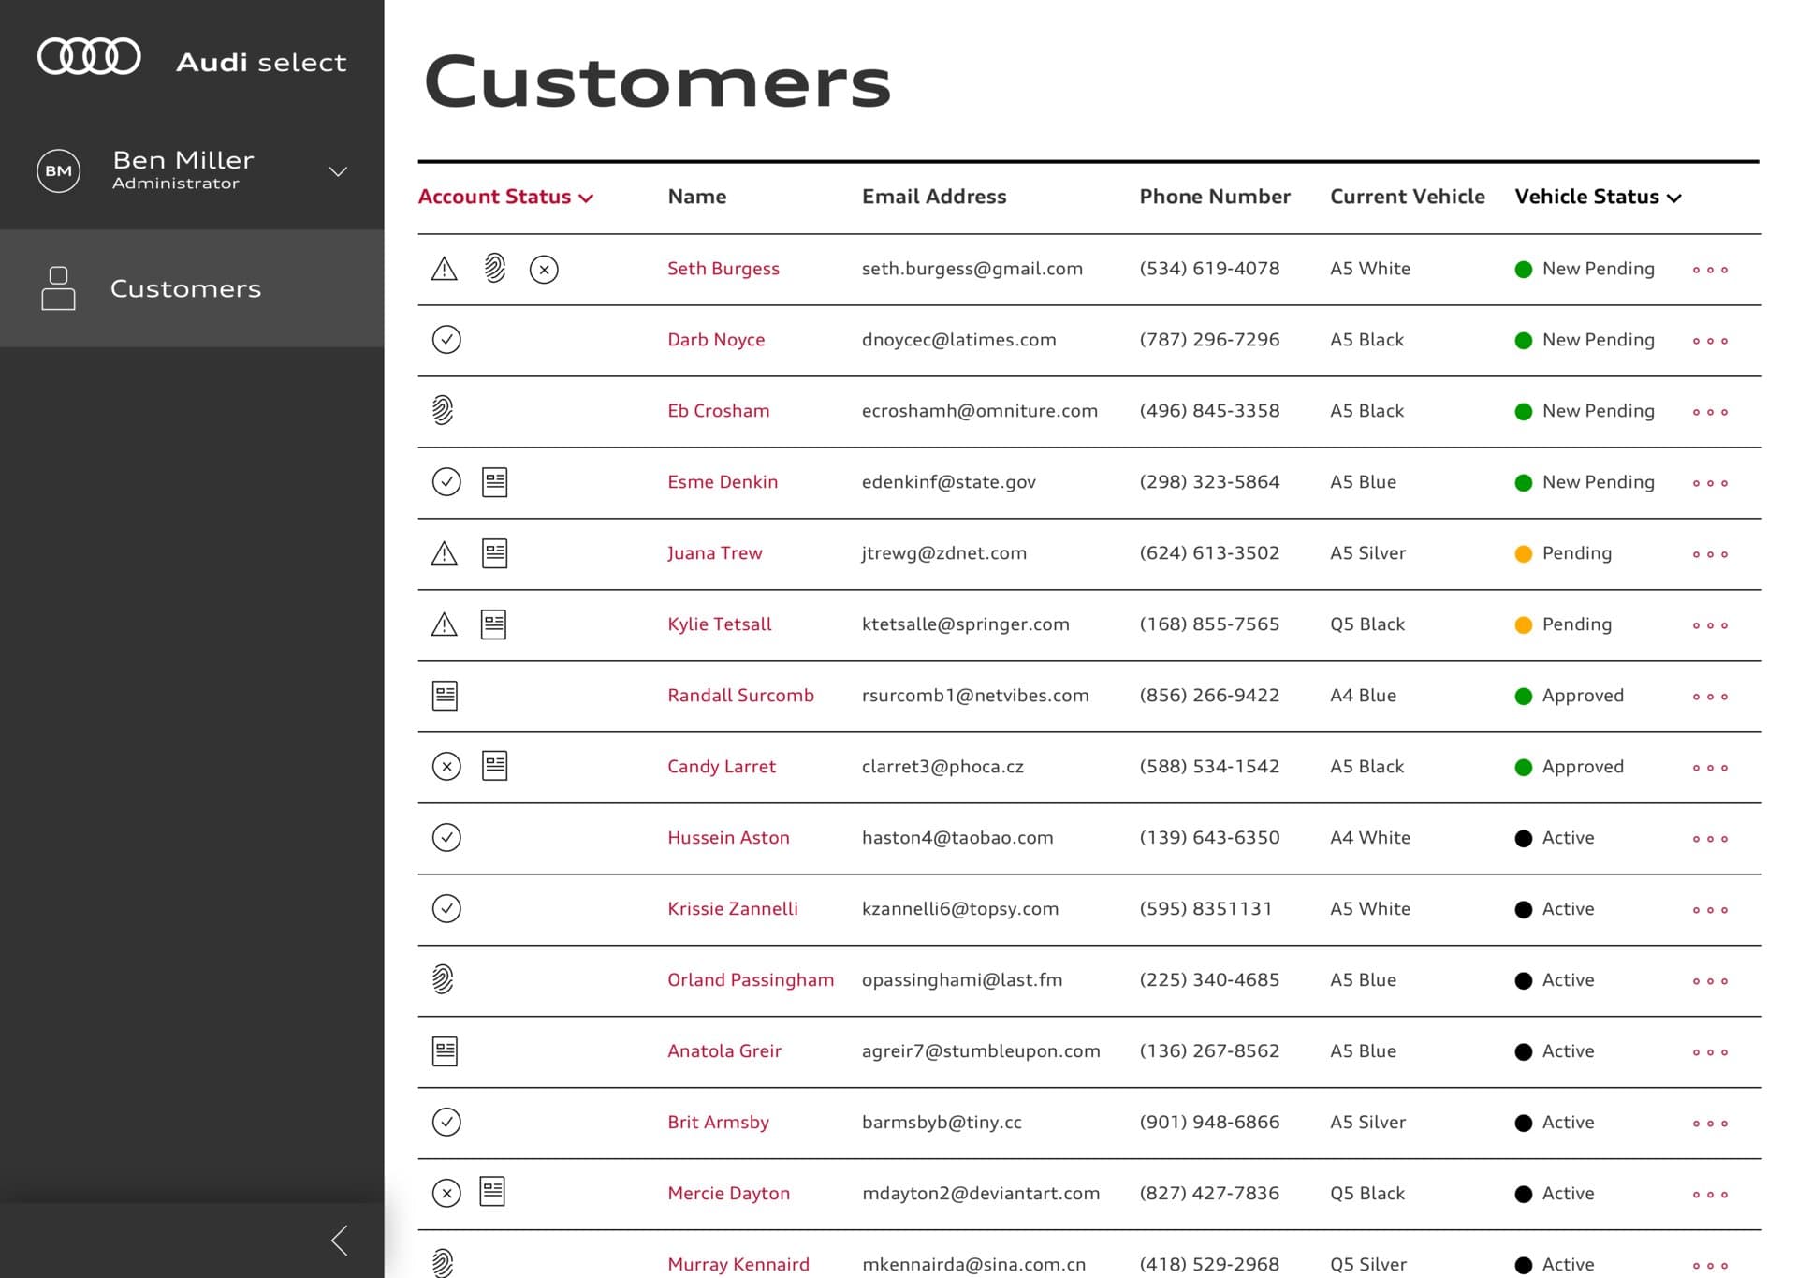Screen dimensions: 1797x1278
Task: Click the fingerprint icon for Orland Passingham
Action: tap(444, 979)
